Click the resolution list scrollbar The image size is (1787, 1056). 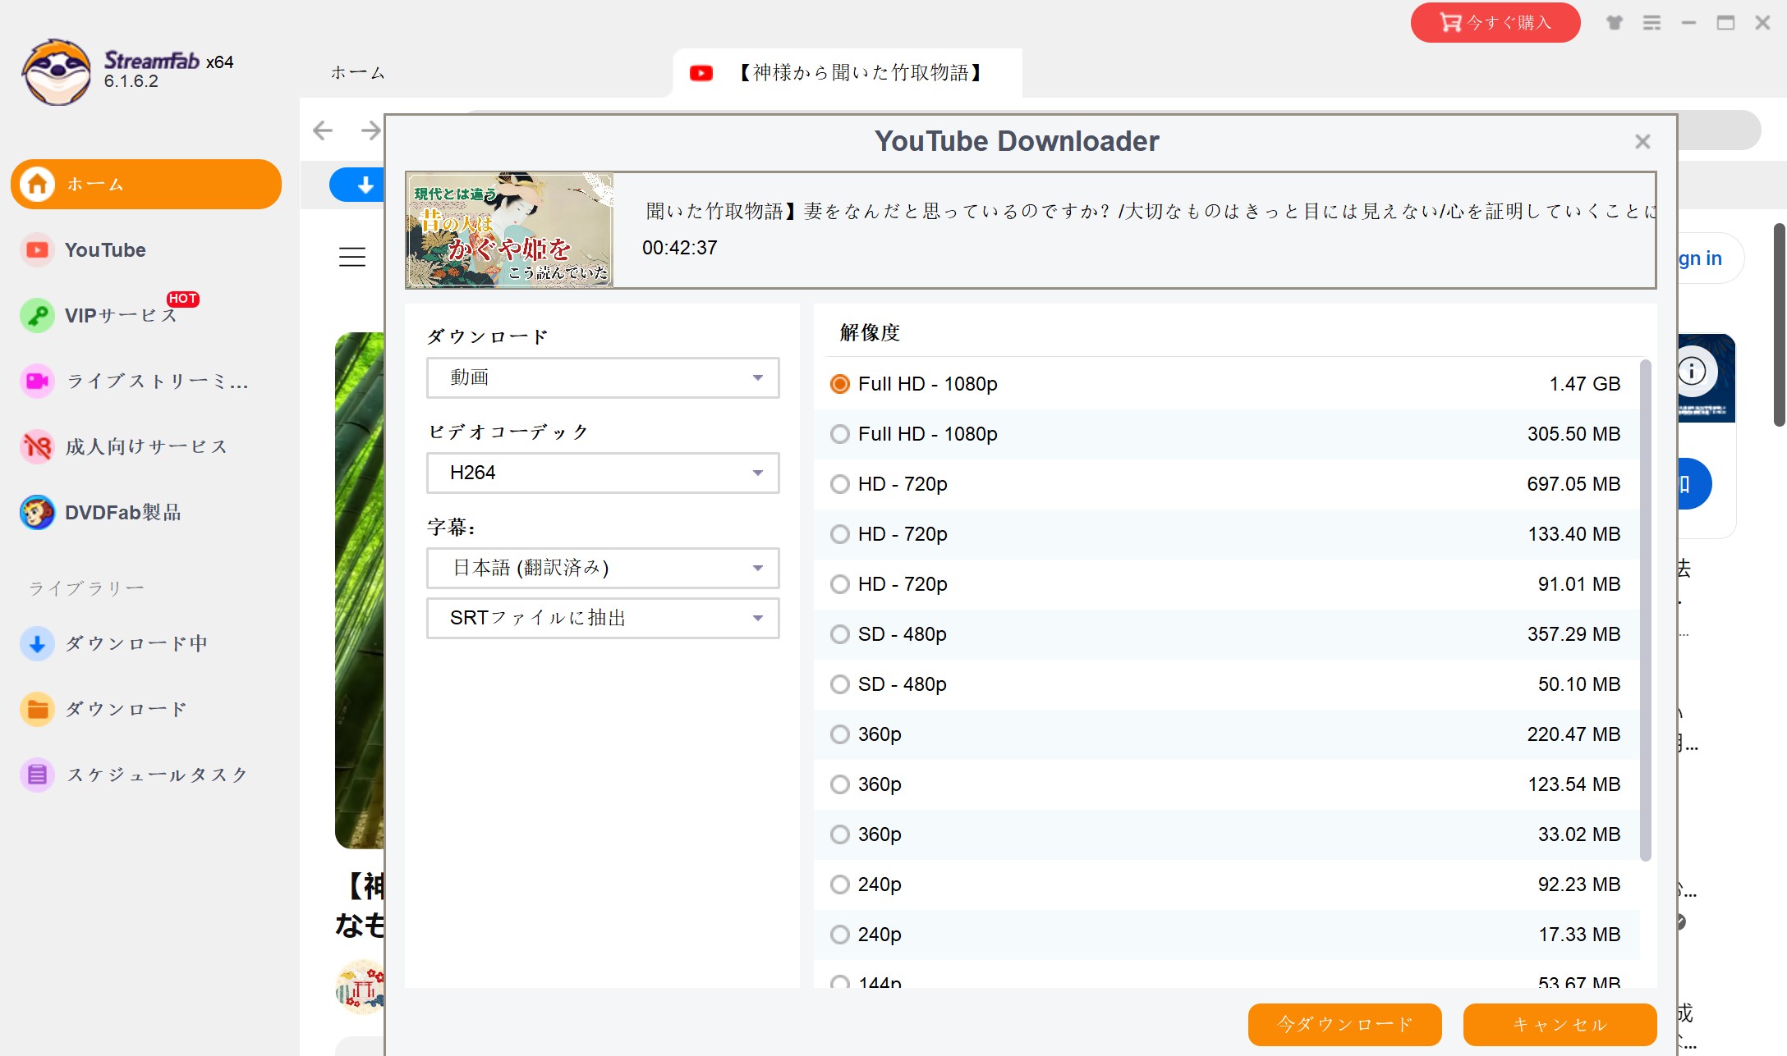click(x=1645, y=610)
